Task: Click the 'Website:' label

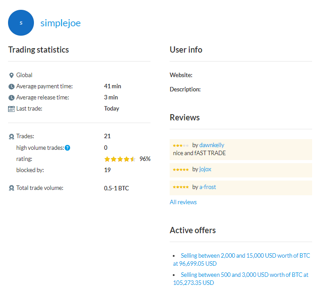Action: click(181, 75)
